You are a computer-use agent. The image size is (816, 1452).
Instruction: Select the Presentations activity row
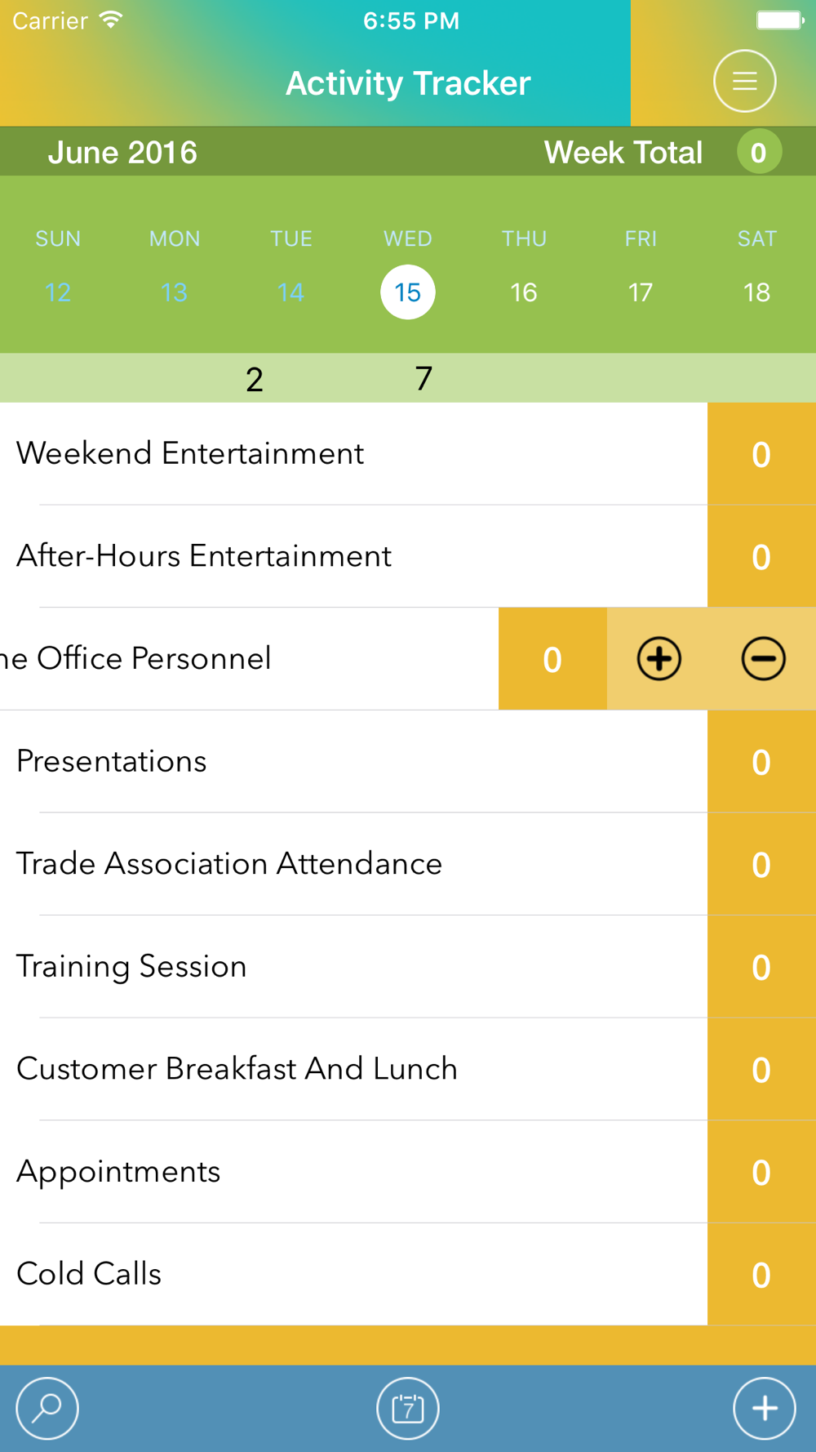pos(353,761)
